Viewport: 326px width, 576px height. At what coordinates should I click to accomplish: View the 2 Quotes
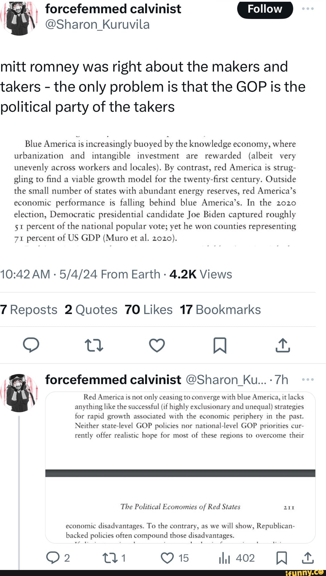coord(91,310)
